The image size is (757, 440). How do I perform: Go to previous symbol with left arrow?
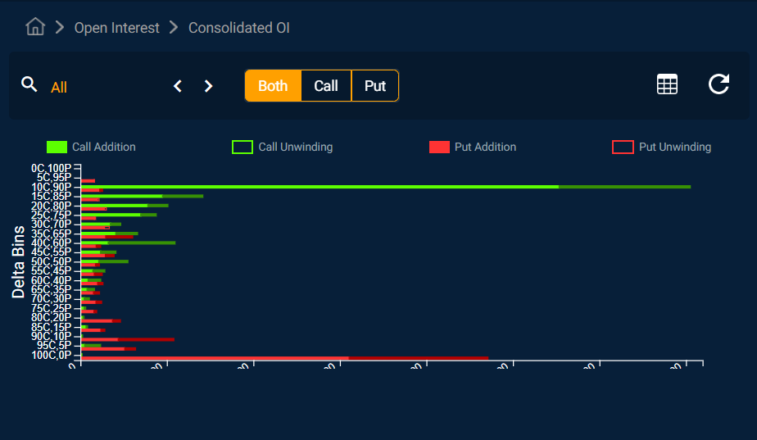pyautogui.click(x=178, y=86)
